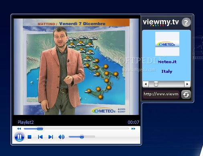203x156 pixels.
Task: Click the volume slider knob
Action: tap(82, 137)
